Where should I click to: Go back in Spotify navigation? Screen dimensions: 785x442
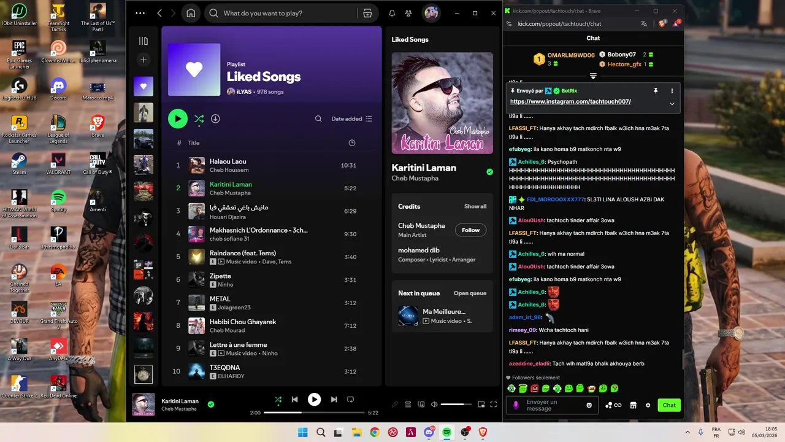tap(159, 13)
